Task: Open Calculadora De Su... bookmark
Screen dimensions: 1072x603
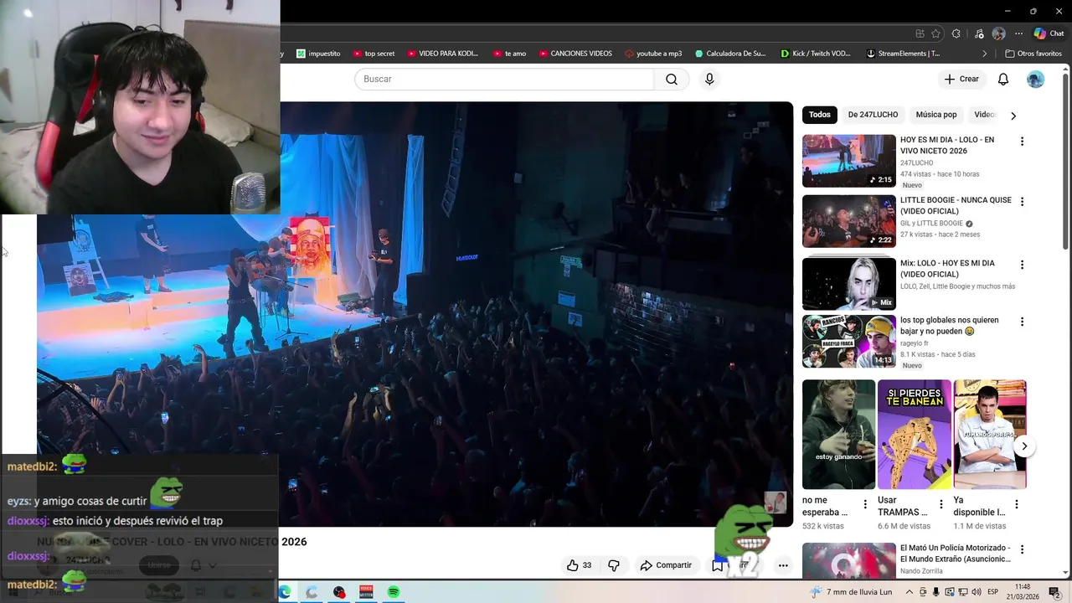Action: pos(729,54)
